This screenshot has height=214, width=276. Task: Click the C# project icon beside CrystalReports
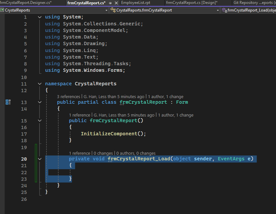pyautogui.click(x=2, y=10)
